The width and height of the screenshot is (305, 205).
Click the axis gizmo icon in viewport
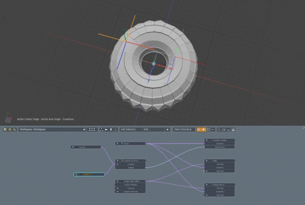point(8,119)
